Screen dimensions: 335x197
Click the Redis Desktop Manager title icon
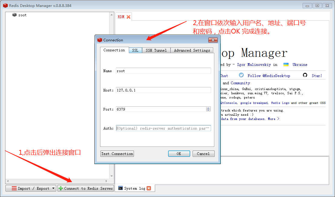coord(5,5)
